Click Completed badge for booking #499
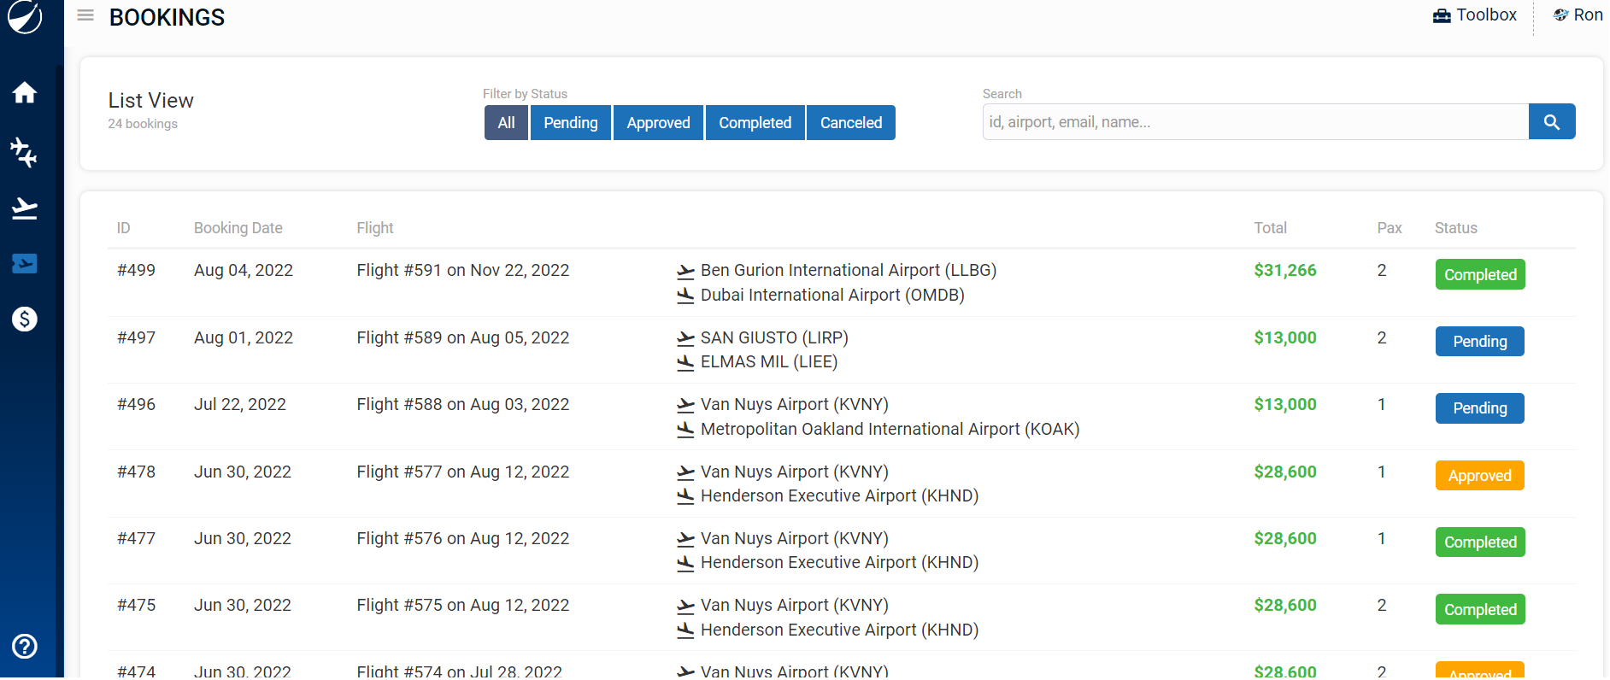 [x=1480, y=274]
